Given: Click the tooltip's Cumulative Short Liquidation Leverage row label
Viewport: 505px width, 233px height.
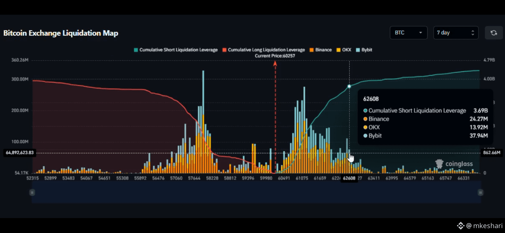Looking at the screenshot, I should pyautogui.click(x=417, y=111).
